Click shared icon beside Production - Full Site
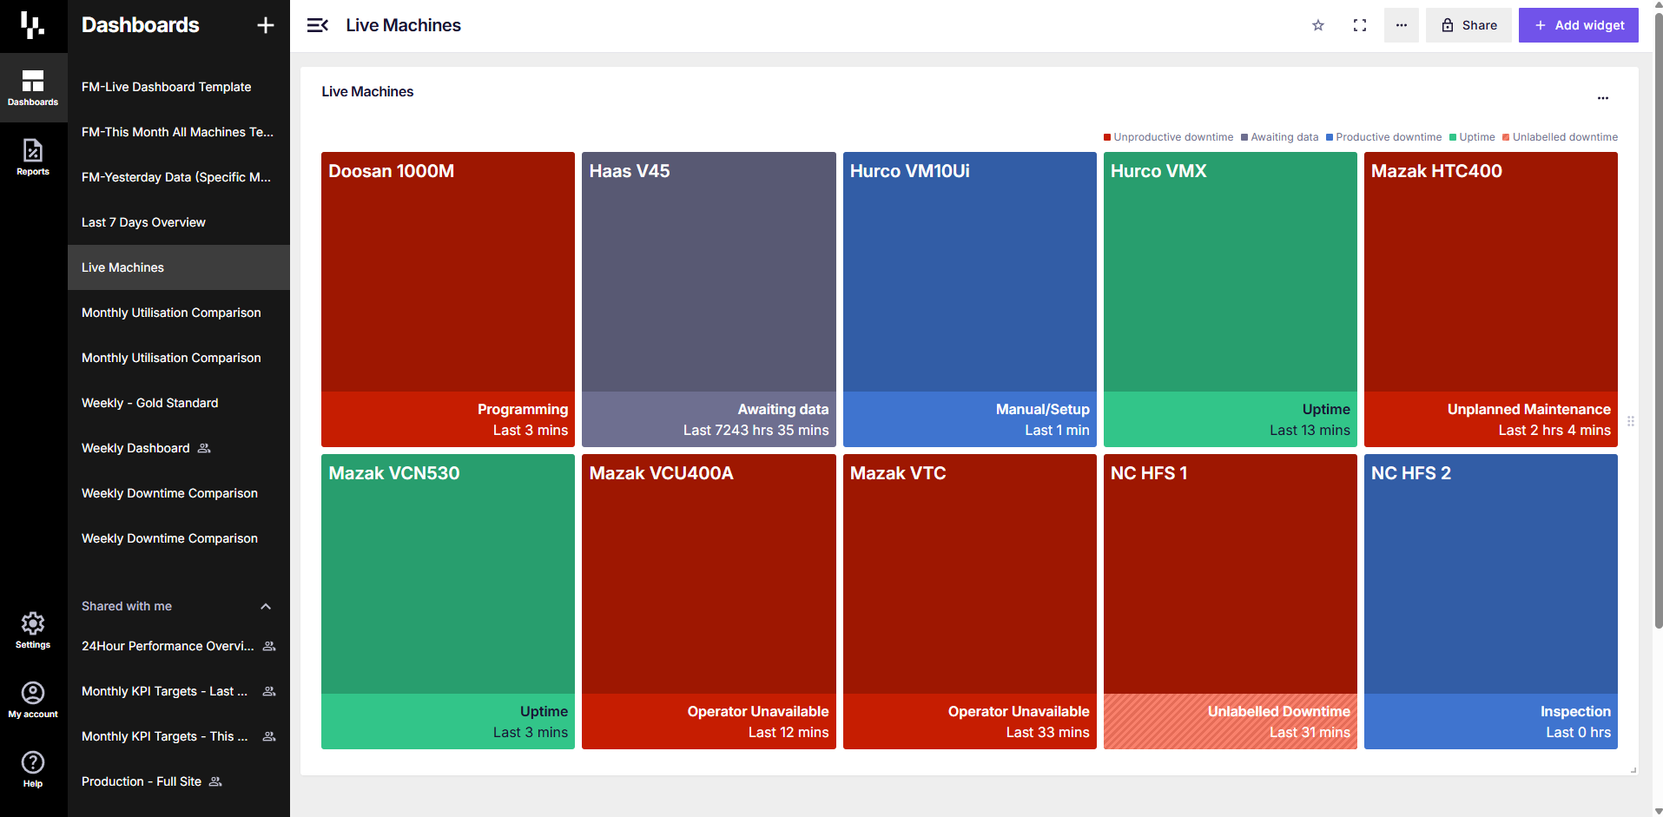 tap(215, 781)
